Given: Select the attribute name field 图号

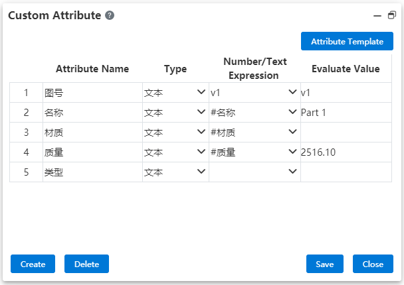Looking at the screenshot, I should point(92,93).
